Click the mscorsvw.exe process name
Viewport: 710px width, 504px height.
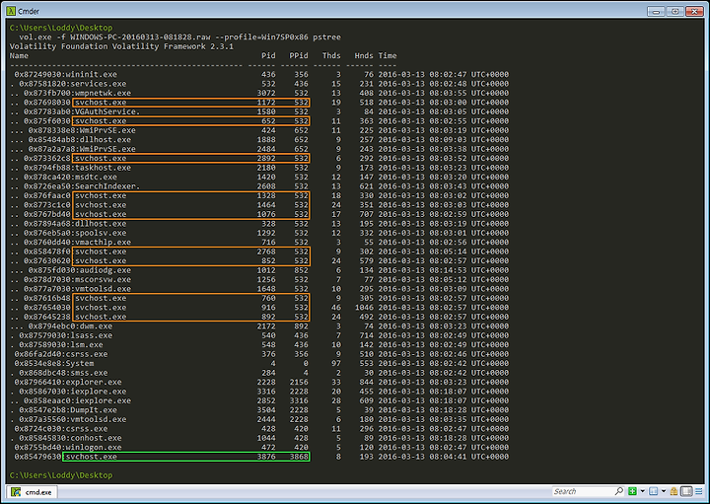pos(103,279)
